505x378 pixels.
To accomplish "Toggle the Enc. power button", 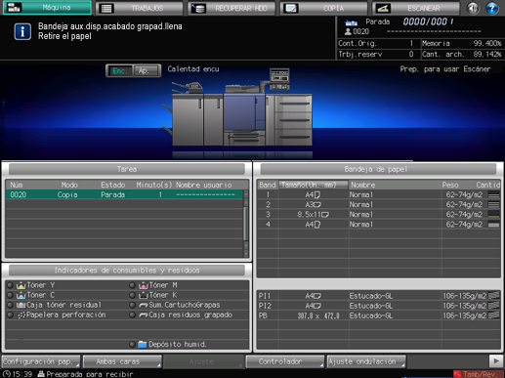I will click(119, 70).
